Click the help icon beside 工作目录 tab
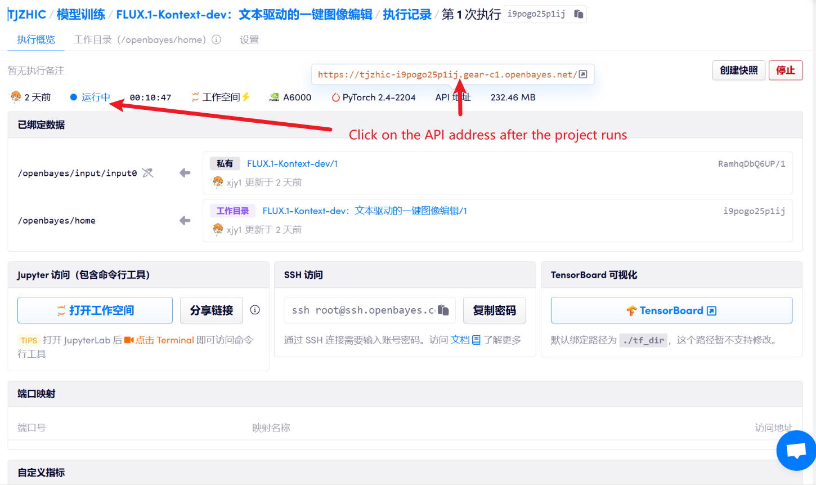Image resolution: width=816 pixels, height=485 pixels. pyautogui.click(x=216, y=39)
